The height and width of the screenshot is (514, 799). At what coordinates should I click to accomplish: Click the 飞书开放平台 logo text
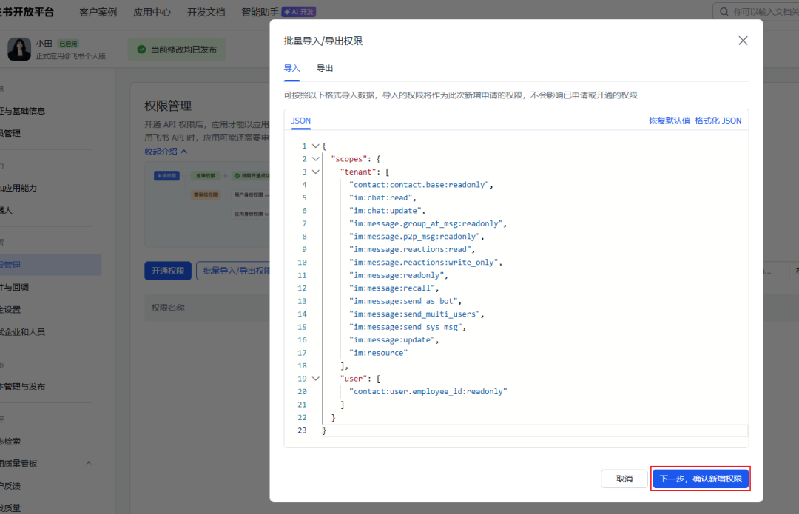[27, 12]
